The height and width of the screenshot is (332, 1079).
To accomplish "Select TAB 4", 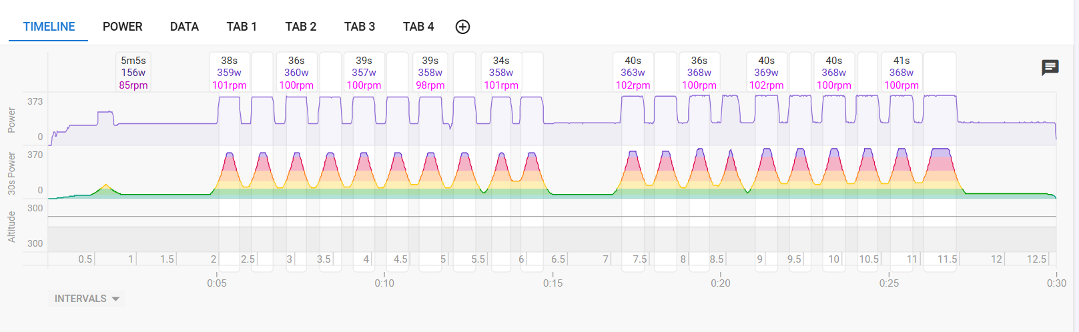I will tap(418, 27).
